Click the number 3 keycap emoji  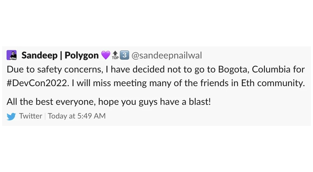[x=124, y=55]
